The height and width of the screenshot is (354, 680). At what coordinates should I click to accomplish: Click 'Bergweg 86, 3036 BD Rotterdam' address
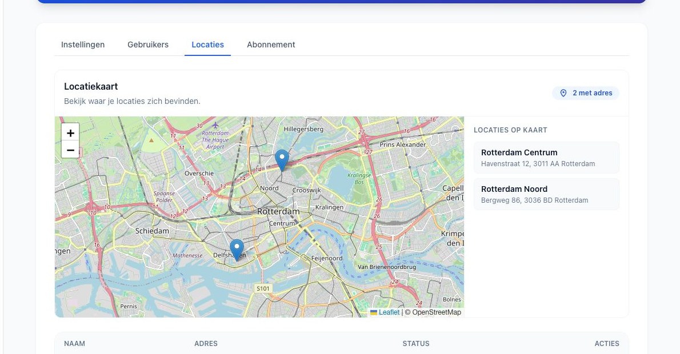tap(534, 200)
